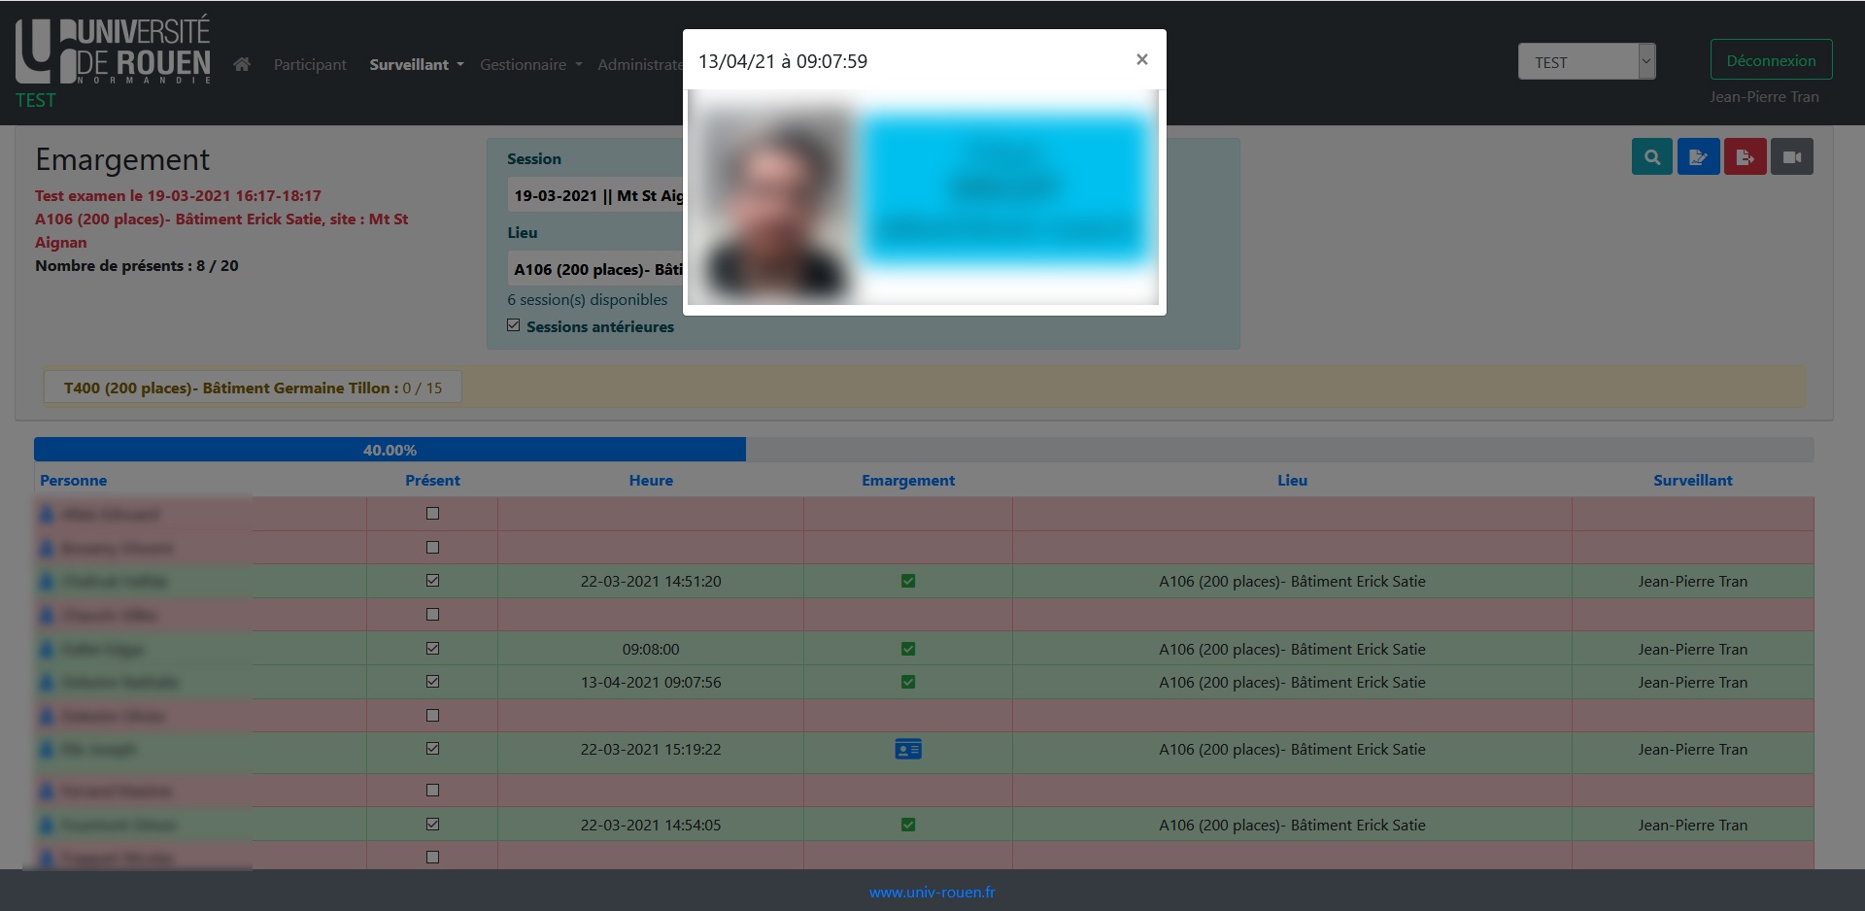This screenshot has width=1865, height=911.
Task: Close the photo popup with the X
Action: pos(1142,60)
